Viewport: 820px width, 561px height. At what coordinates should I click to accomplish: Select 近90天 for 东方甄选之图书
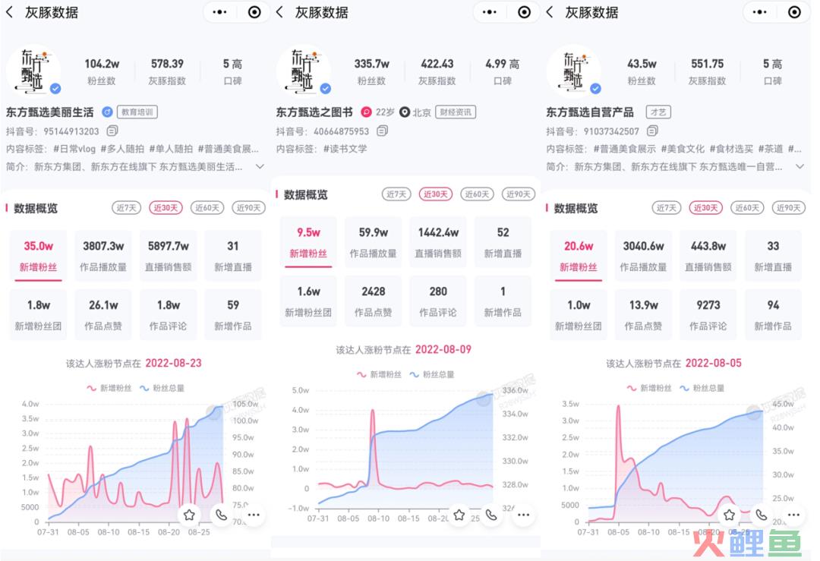(x=519, y=194)
